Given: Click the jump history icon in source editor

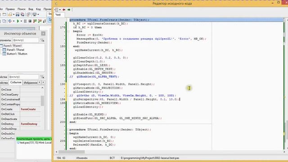Looking at the screenshot, I should point(57,10).
